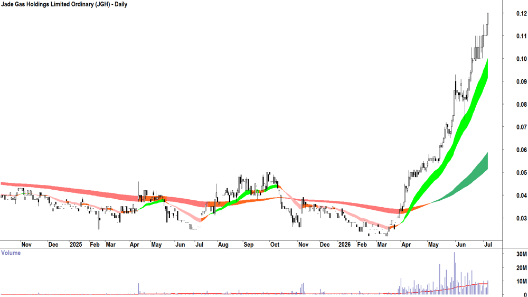Click the Aug label on the time axis
The width and height of the screenshot is (528, 297).
[223, 245]
